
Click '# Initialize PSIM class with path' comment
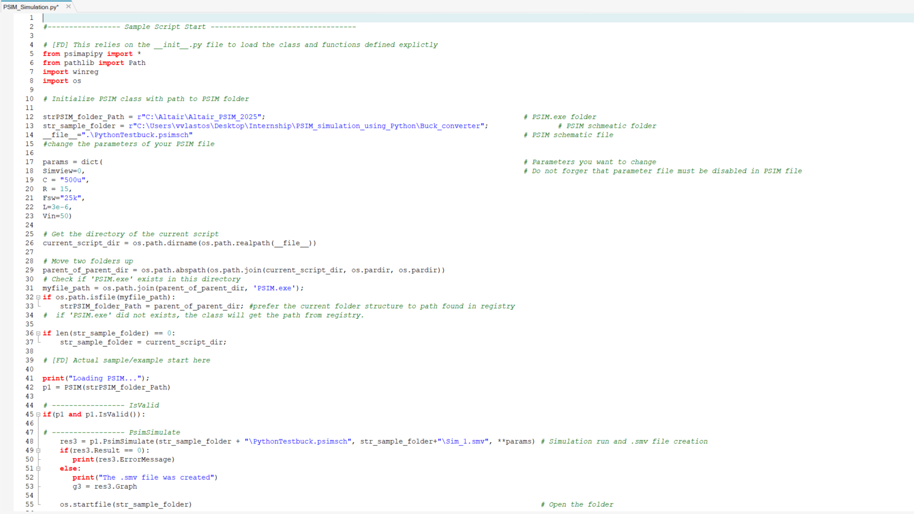click(146, 99)
